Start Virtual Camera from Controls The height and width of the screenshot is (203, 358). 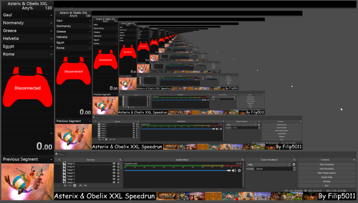coord(327,173)
